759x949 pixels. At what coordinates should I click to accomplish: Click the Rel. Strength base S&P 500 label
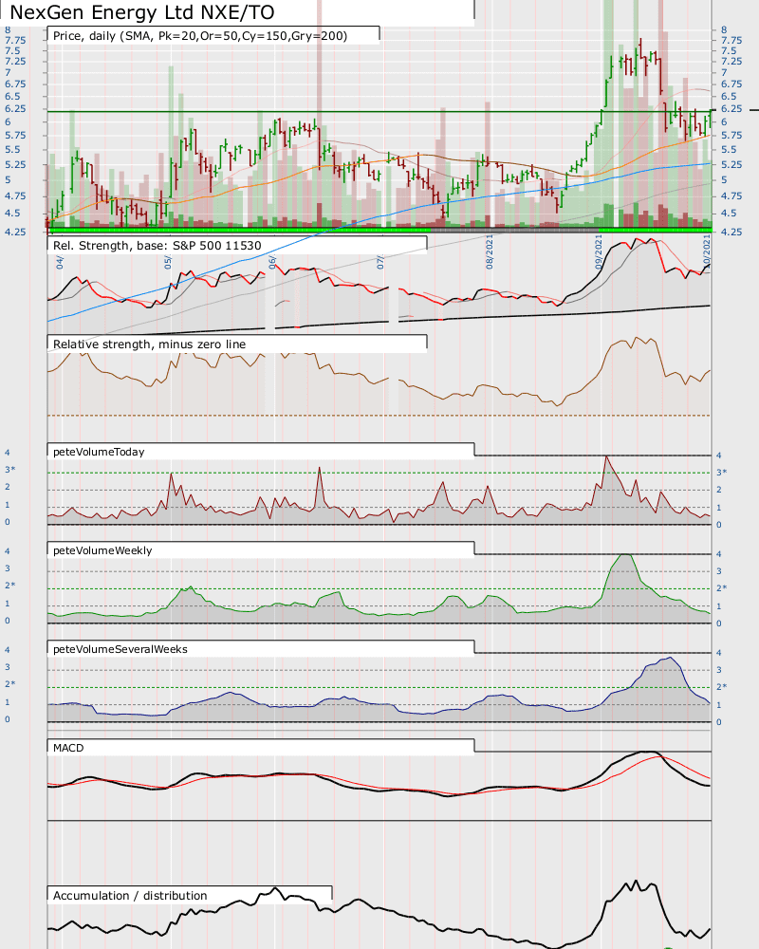[x=157, y=246]
